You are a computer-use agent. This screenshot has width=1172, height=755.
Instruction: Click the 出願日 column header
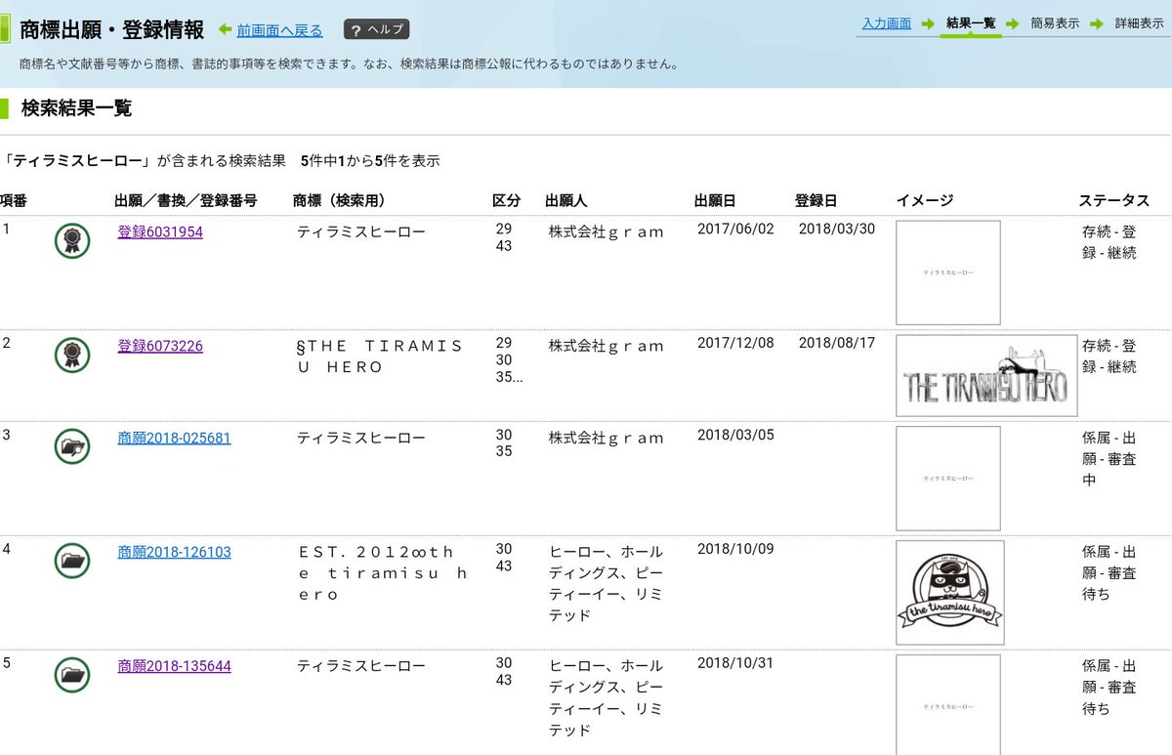click(x=715, y=201)
